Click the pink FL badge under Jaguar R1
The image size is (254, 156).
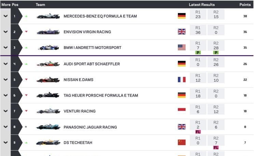[x=198, y=132]
